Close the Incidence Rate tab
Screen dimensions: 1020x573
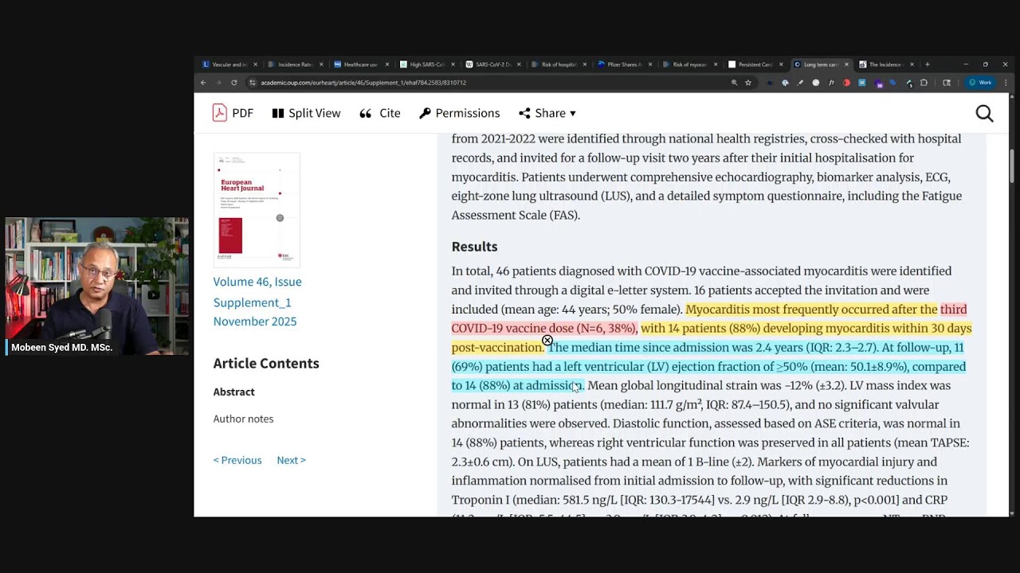click(x=321, y=64)
